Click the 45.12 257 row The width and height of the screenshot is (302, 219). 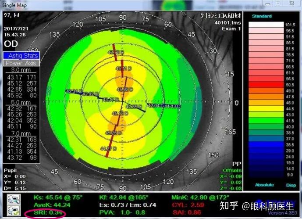pyautogui.click(x=22, y=83)
